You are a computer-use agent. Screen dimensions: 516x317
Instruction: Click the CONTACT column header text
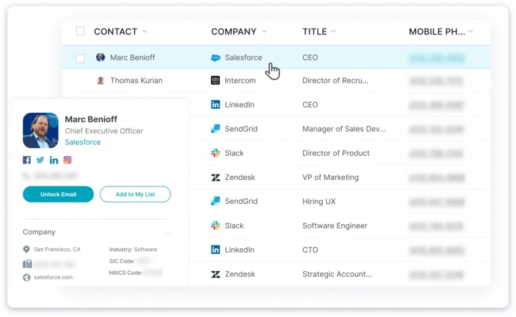coord(115,31)
